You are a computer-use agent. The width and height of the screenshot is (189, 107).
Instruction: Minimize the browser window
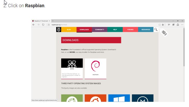click(173, 21)
